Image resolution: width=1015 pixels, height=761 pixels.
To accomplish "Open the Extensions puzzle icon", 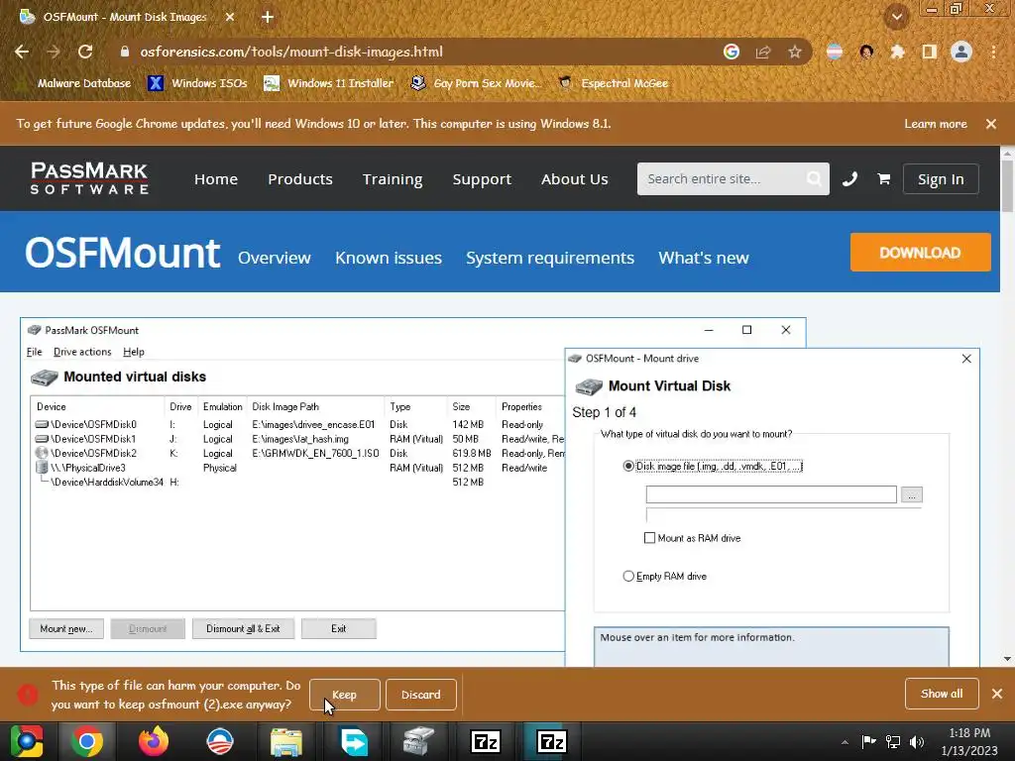I will [x=897, y=52].
